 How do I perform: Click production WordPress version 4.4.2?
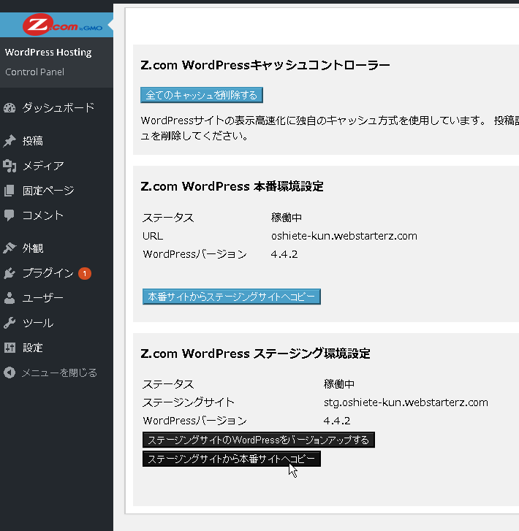pyautogui.click(x=284, y=254)
